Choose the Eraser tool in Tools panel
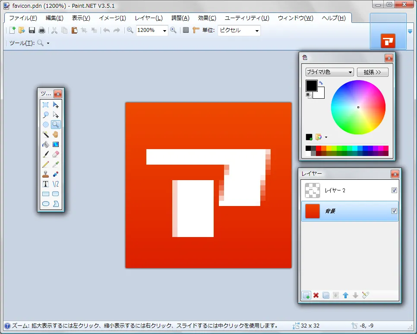Image resolution: width=417 pixels, height=334 pixels. point(56,154)
